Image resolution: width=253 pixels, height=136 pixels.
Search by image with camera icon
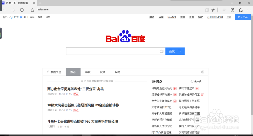pos(161,51)
